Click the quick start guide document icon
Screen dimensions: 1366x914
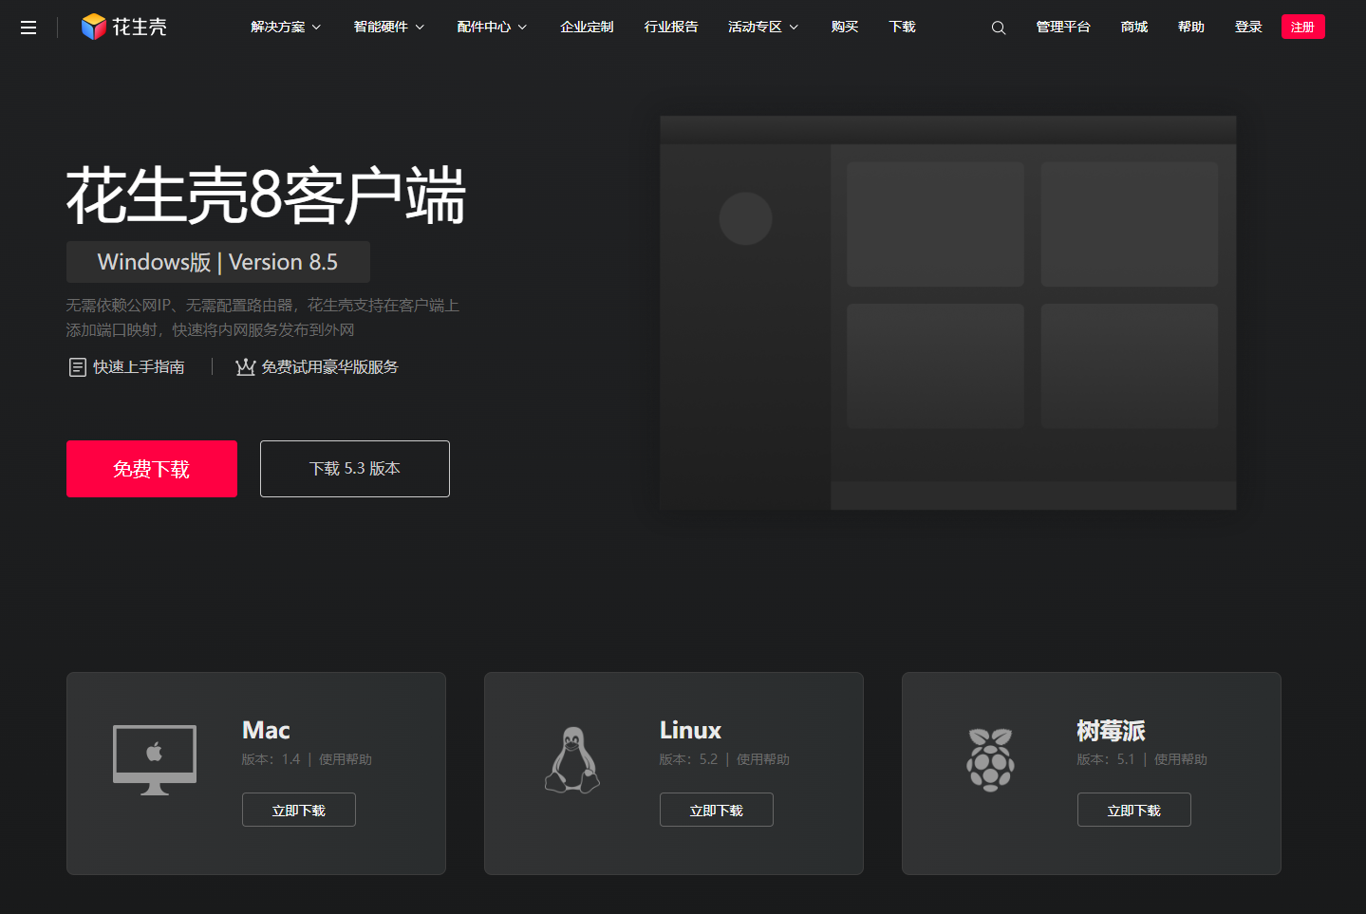tap(78, 367)
